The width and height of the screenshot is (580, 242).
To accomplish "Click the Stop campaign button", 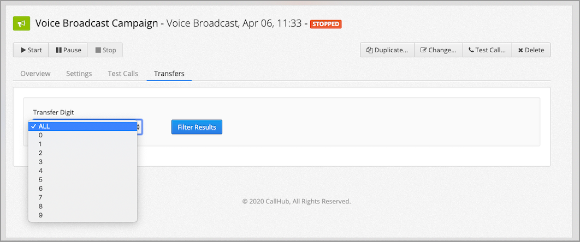I will [105, 50].
